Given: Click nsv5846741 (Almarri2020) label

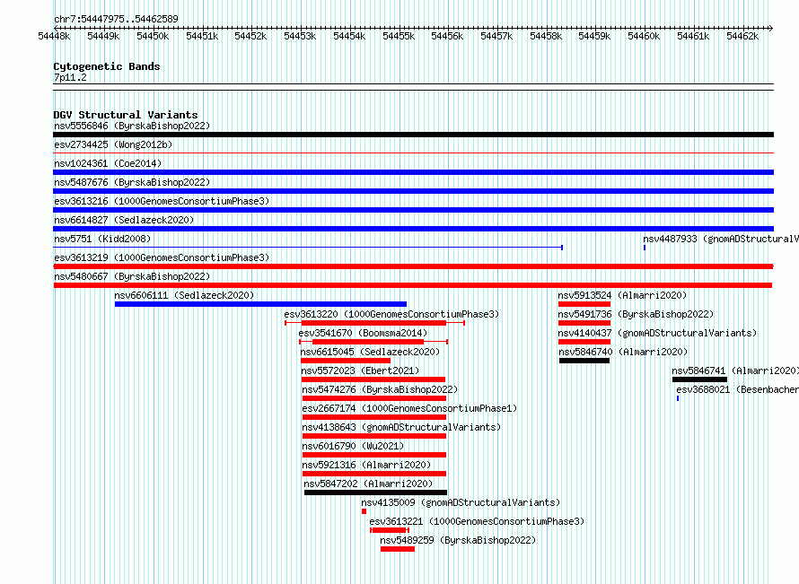Looking at the screenshot, I should pos(734,370).
